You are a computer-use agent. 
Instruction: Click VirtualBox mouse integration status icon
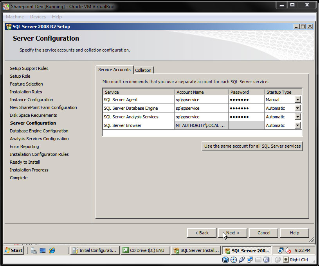click(278, 260)
